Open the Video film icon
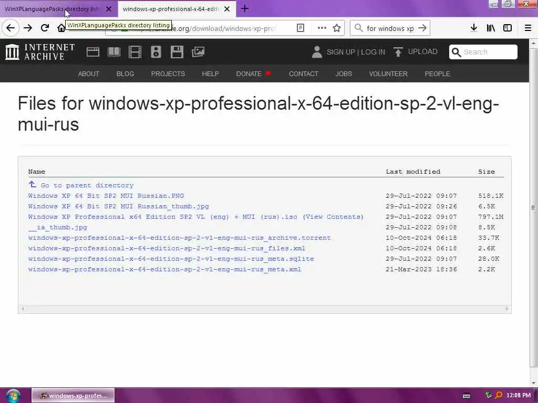Image resolution: width=538 pixels, height=403 pixels. tap(135, 52)
